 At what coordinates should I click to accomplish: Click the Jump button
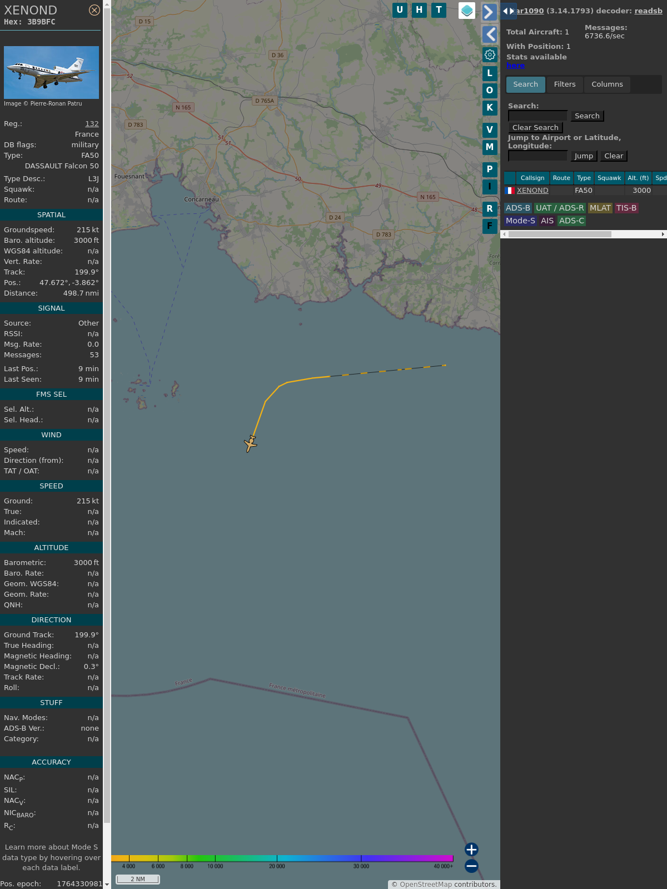point(584,156)
